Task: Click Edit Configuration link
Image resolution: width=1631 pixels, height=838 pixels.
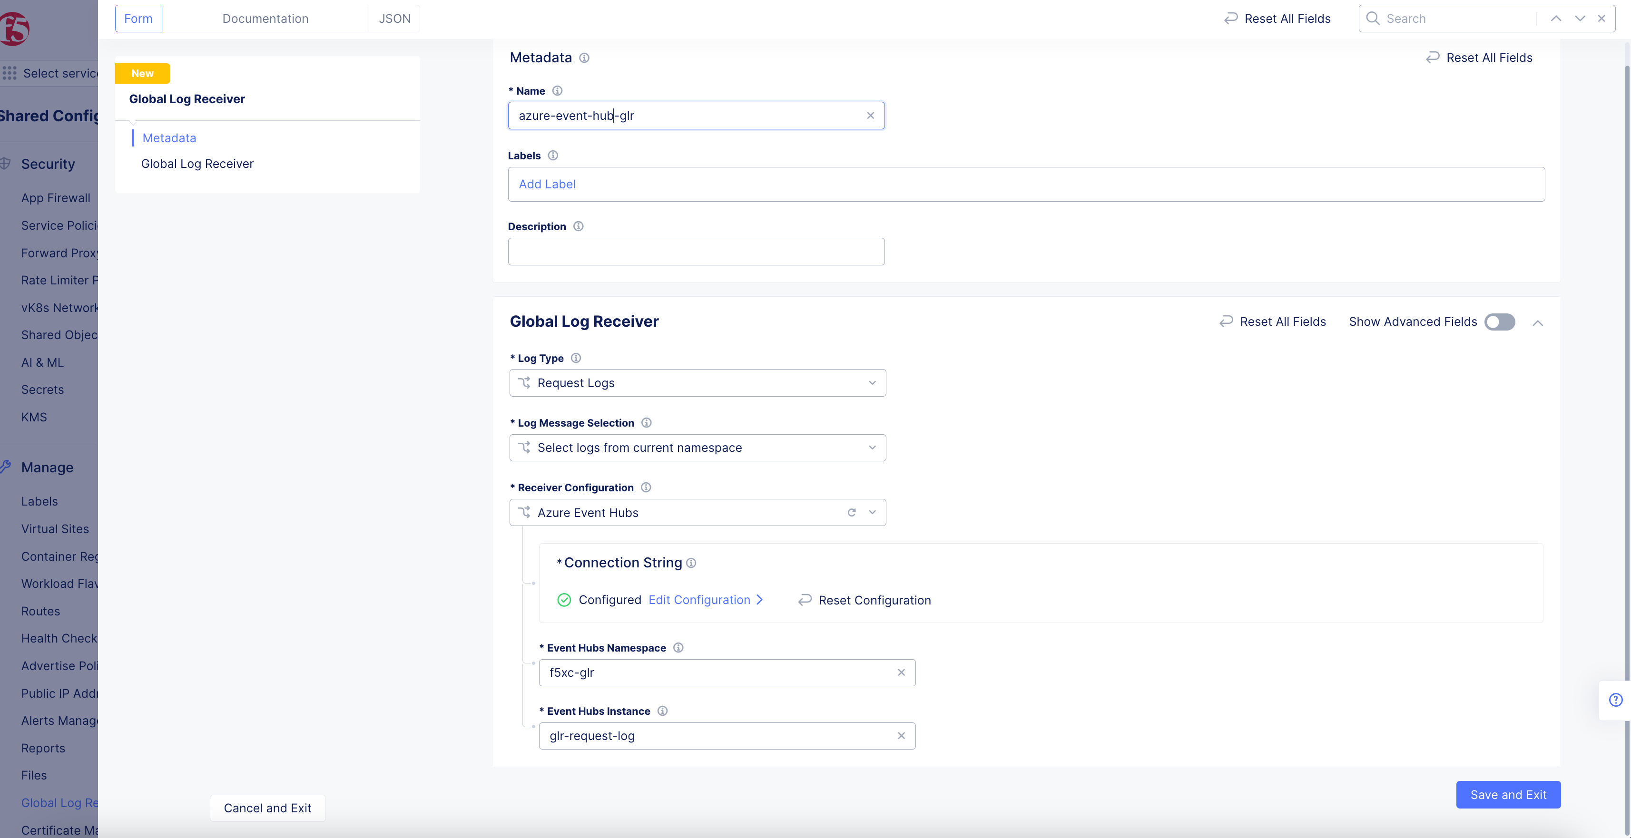Action: point(699,599)
